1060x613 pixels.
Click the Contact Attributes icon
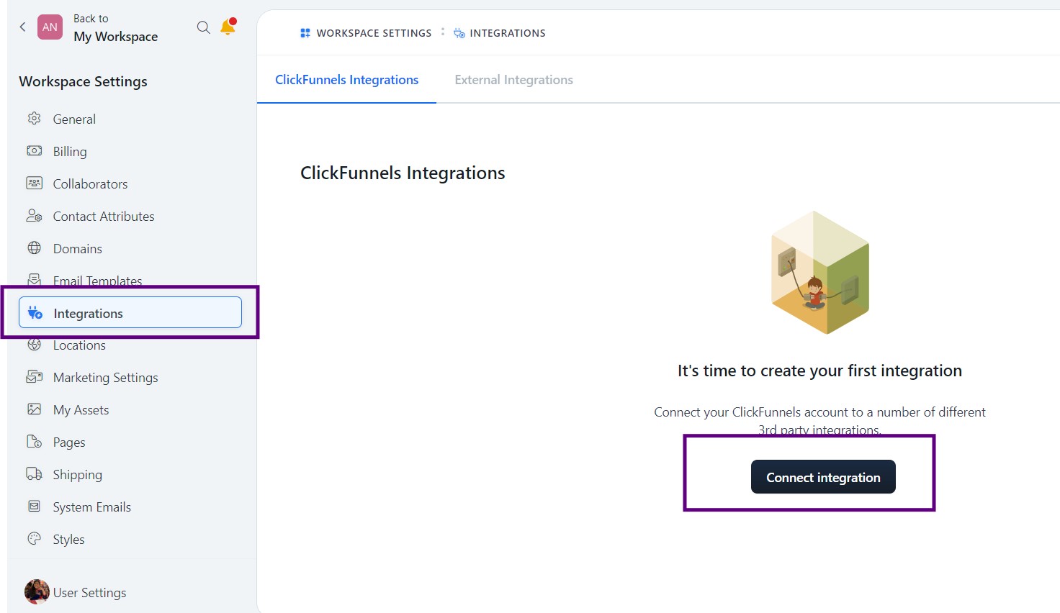34,216
